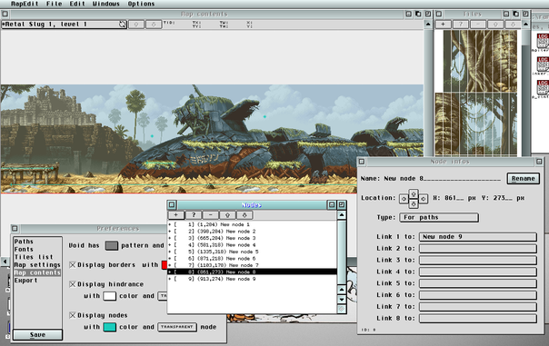
Task: Select the upper tree tile thumbnail in Tiles
Action: 480,61
